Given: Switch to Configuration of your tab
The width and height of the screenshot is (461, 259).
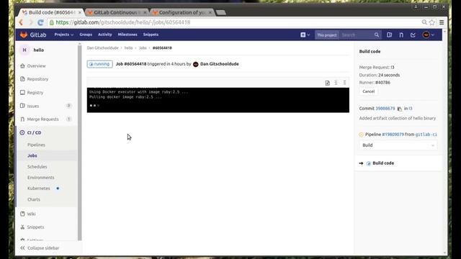Looking at the screenshot, I should click(x=182, y=12).
